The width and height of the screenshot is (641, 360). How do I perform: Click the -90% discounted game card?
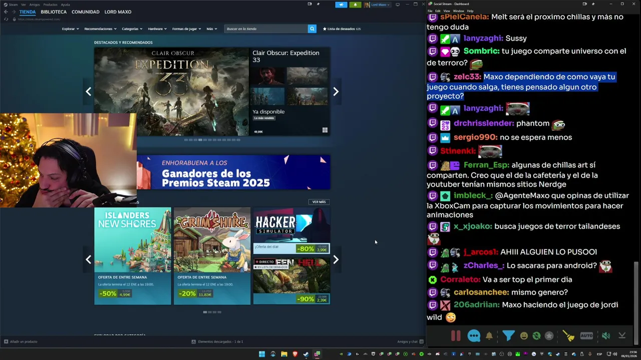(x=291, y=281)
